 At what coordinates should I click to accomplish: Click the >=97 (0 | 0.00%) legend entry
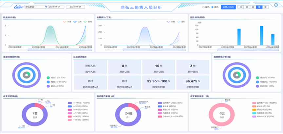coord(78,113)
